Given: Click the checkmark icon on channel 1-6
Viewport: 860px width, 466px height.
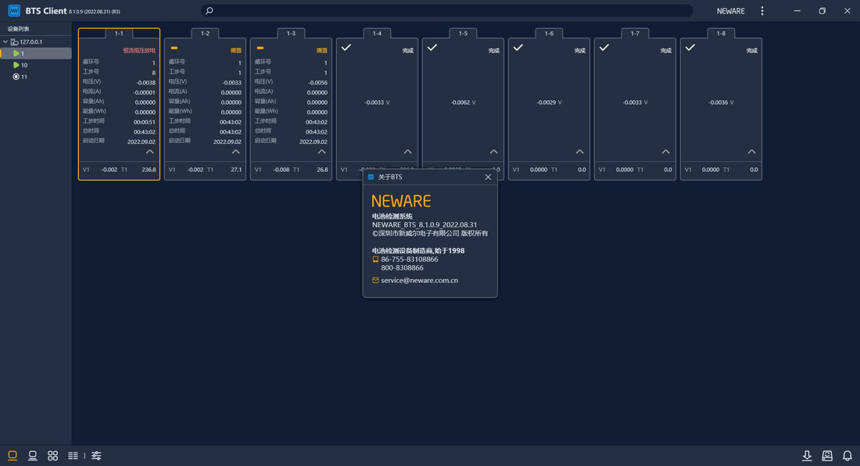Looking at the screenshot, I should 518,48.
